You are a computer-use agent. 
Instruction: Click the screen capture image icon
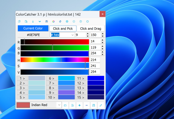(46, 21)
